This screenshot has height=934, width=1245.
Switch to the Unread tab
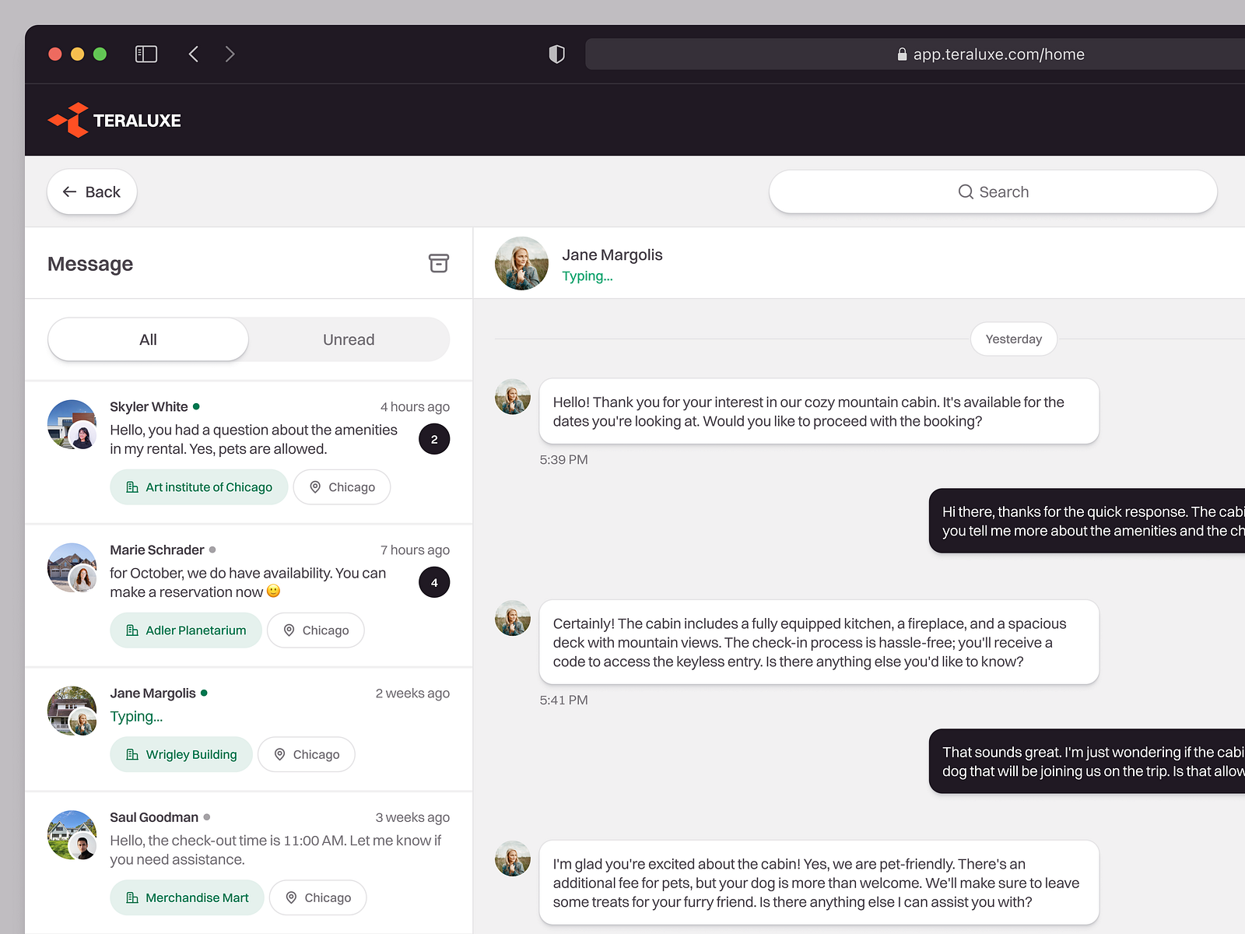pyautogui.click(x=349, y=339)
